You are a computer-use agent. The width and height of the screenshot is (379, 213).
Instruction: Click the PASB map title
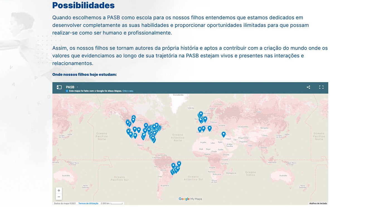click(x=70, y=87)
